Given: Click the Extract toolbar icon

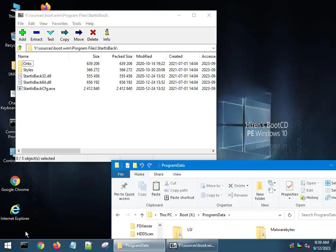Looking at the screenshot, I should pyautogui.click(x=36, y=35).
